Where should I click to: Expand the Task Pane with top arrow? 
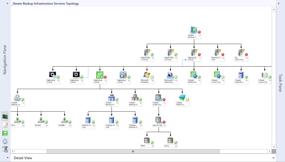[x=279, y=3]
